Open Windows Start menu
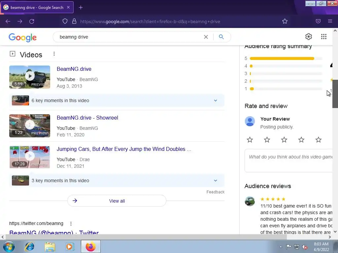This screenshot has height=253, width=338. (x=9, y=246)
